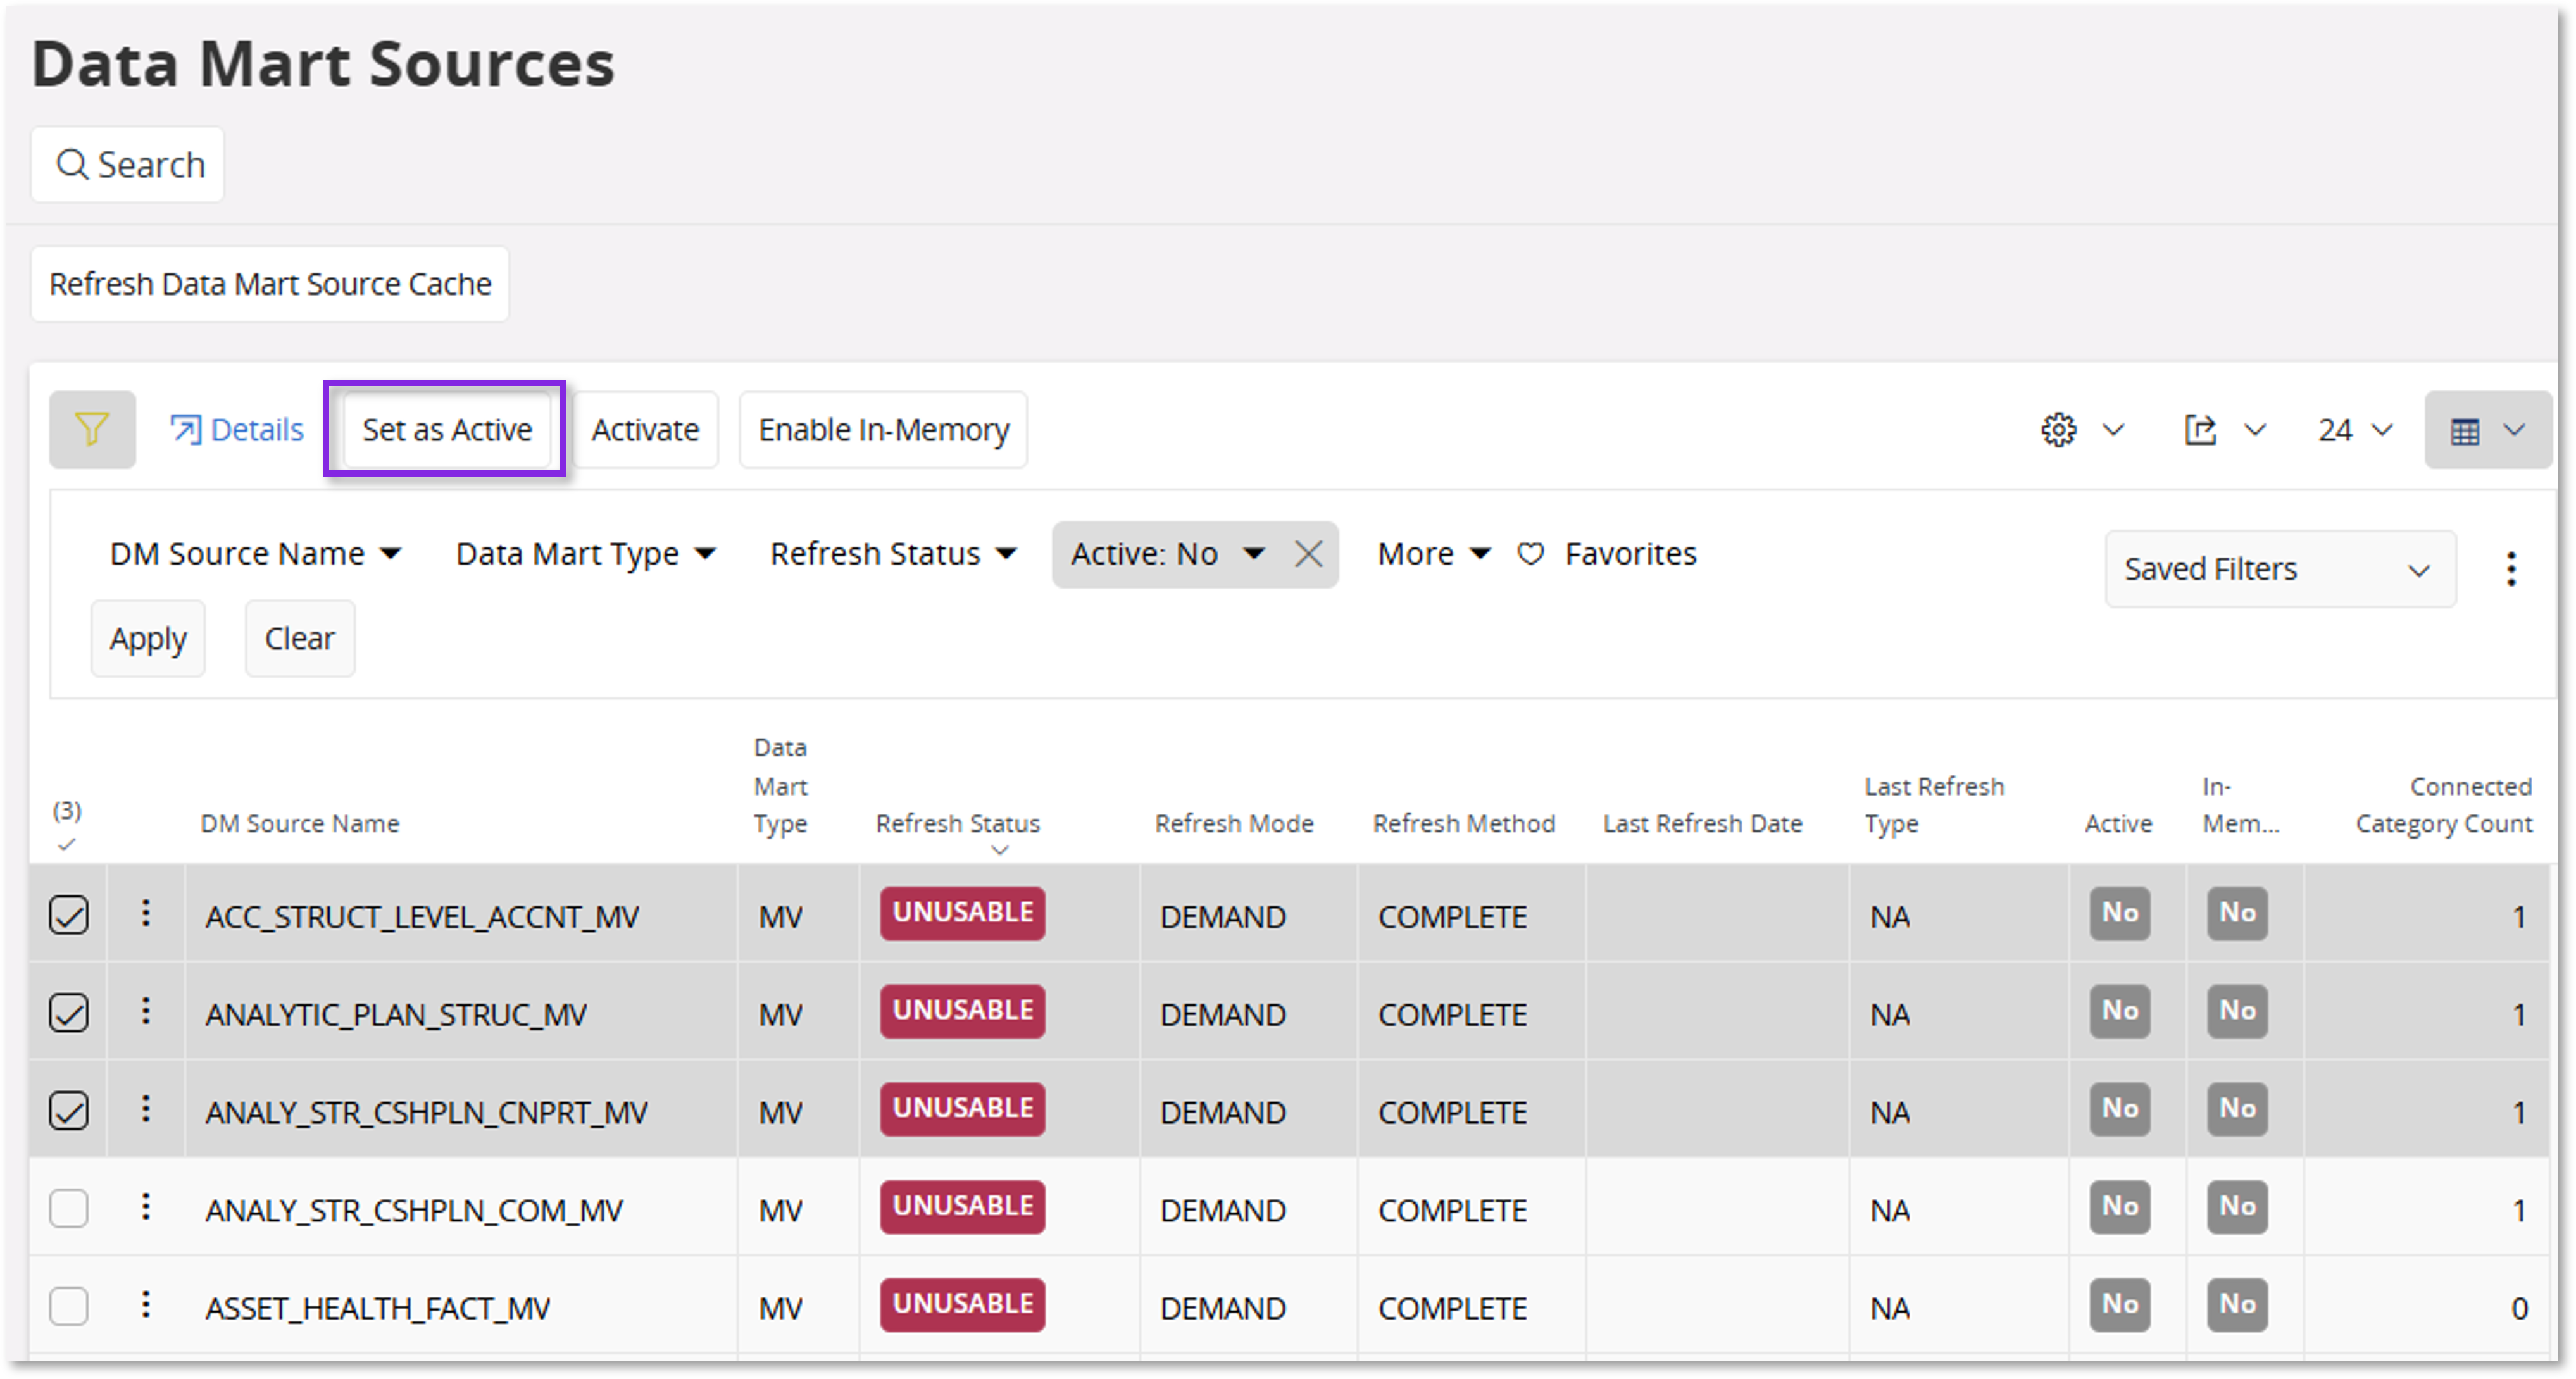Click the Refresh Method column header
This screenshot has height=1379, width=2576.
pyautogui.click(x=1463, y=823)
